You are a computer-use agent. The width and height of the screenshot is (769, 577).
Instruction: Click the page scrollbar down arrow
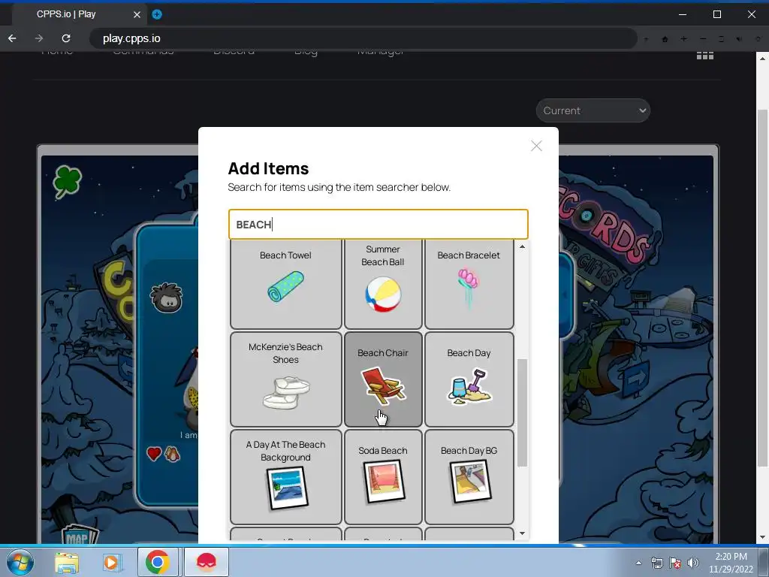(762, 538)
